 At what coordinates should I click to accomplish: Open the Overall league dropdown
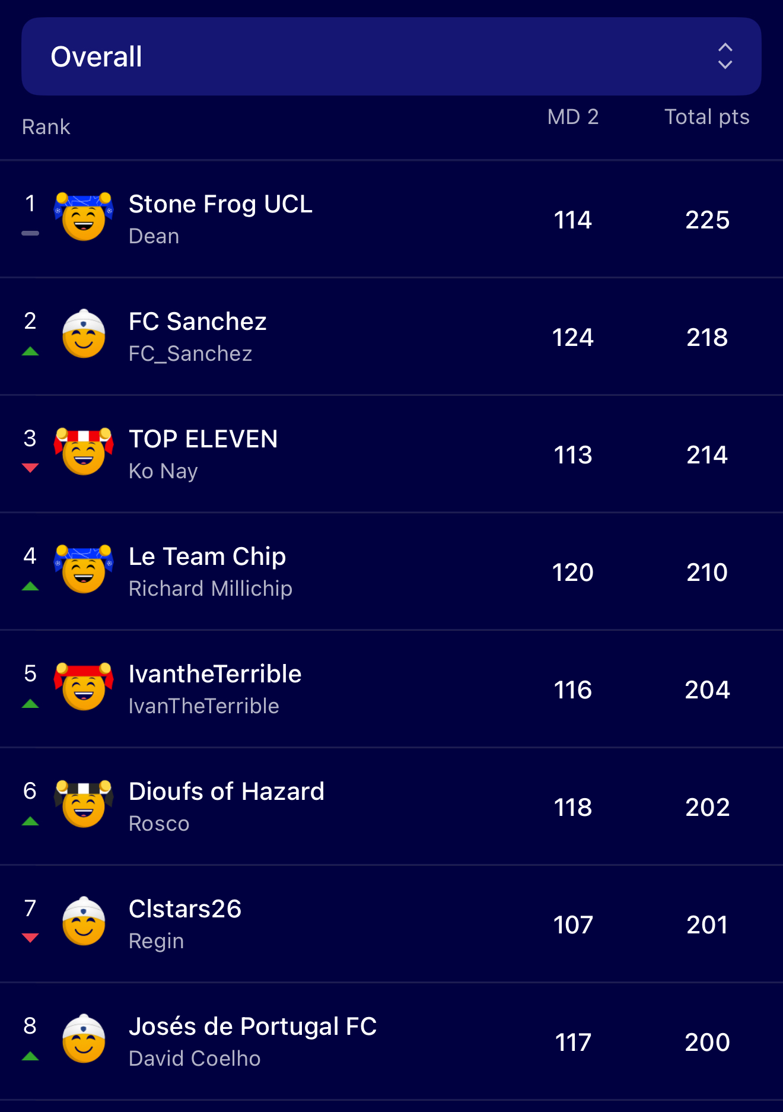[391, 56]
